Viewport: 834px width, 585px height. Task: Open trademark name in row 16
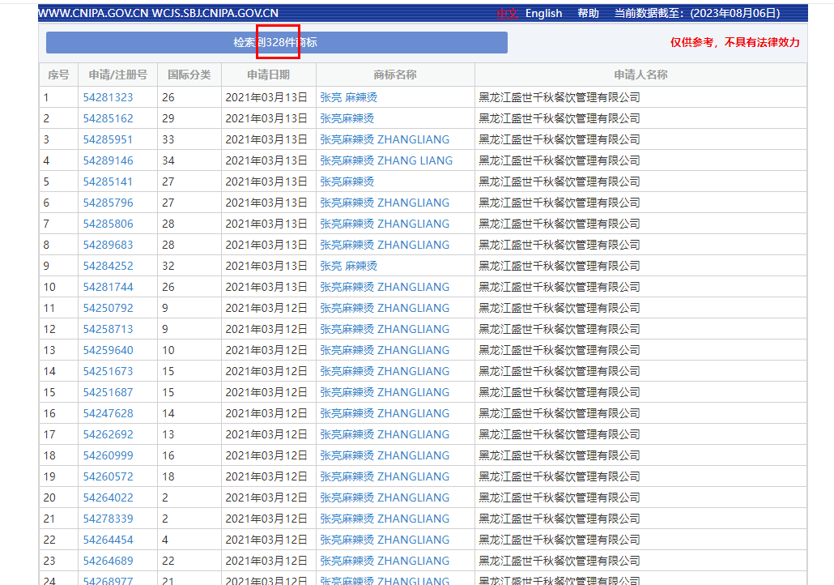tap(385, 413)
